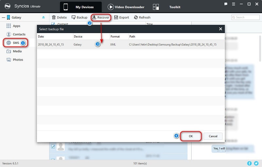The width and height of the screenshot is (262, 167).
Task: Focus the Search input field
Action: pos(245,17)
